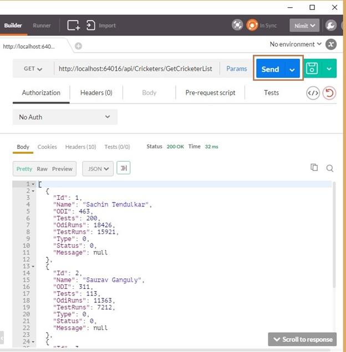
Task: Click the response vertical scrollbar
Action: click(x=334, y=235)
